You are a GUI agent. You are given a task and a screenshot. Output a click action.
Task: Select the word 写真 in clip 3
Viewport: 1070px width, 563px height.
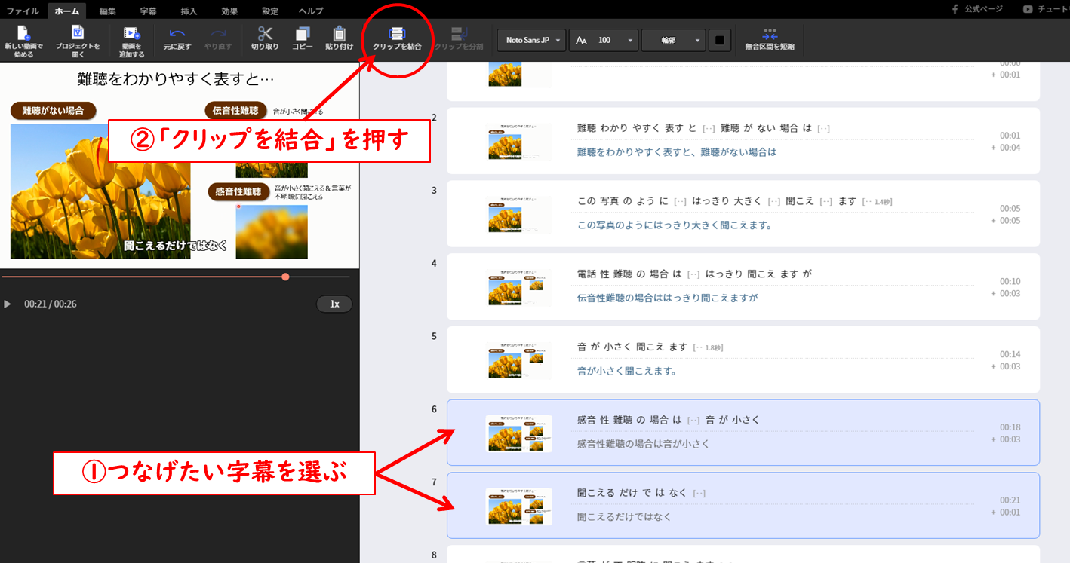coord(609,201)
